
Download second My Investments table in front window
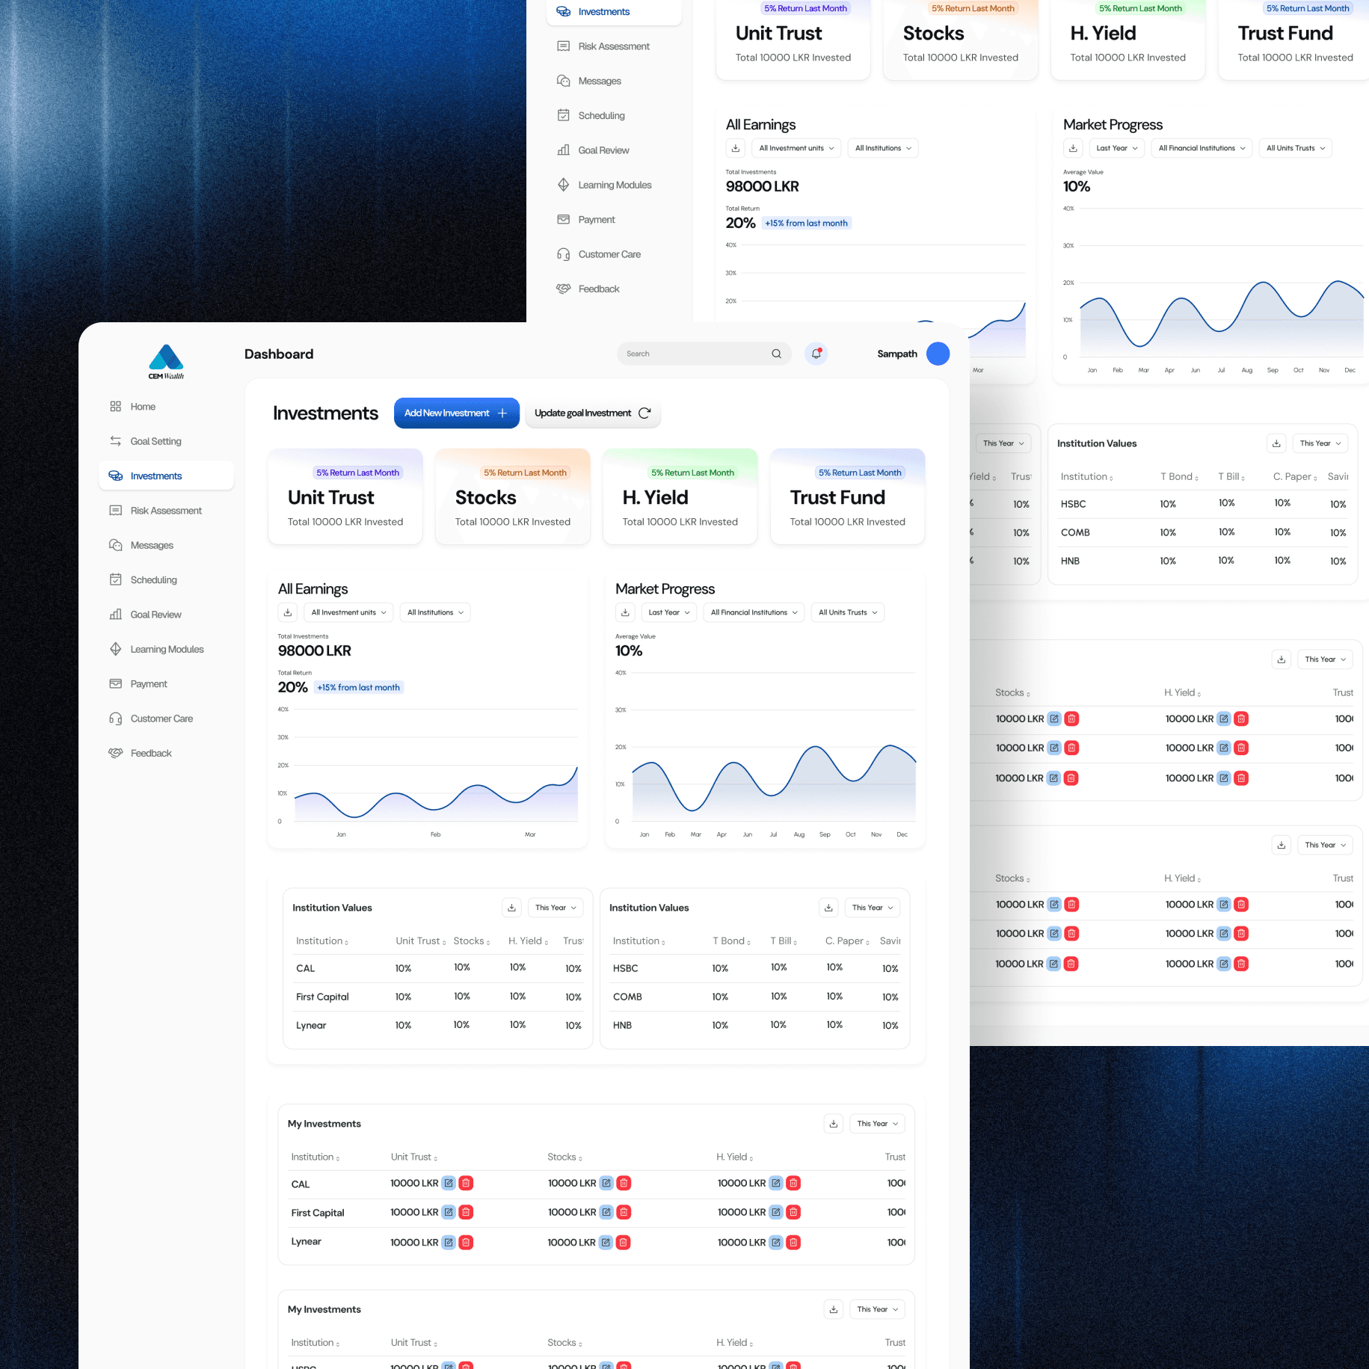[833, 1309]
